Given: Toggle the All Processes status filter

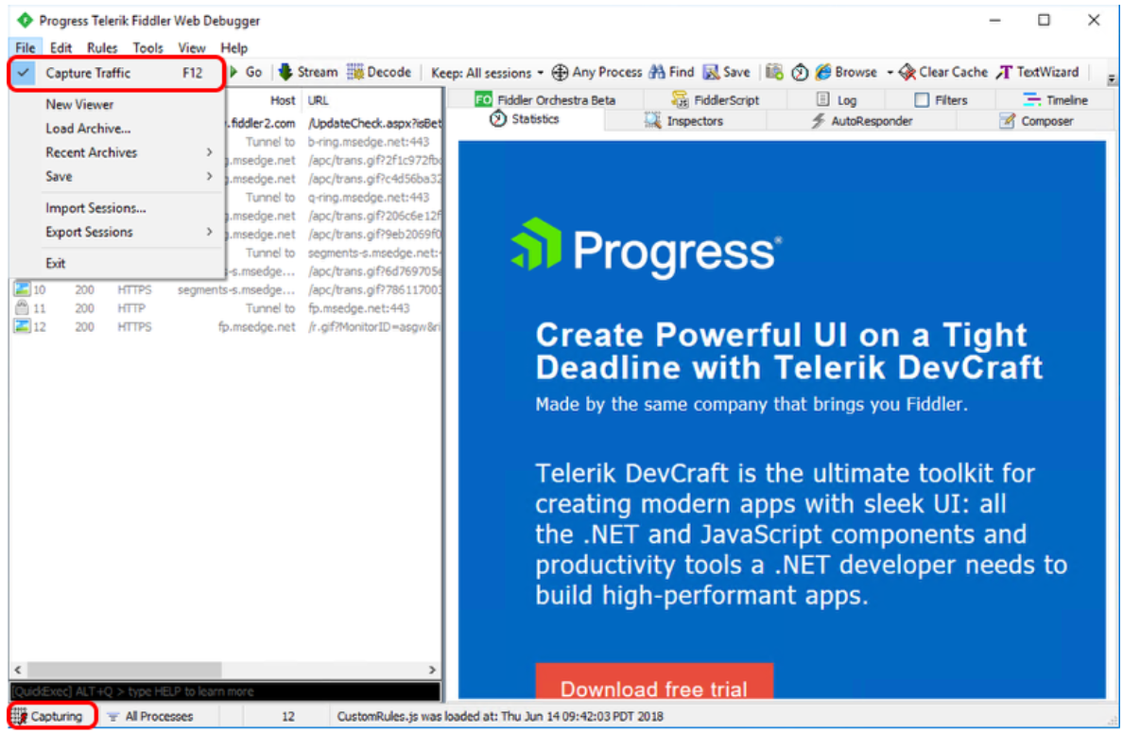Looking at the screenshot, I should pos(149,716).
